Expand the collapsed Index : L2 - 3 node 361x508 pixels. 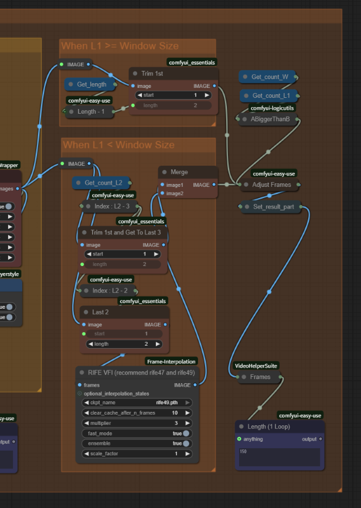(87, 206)
